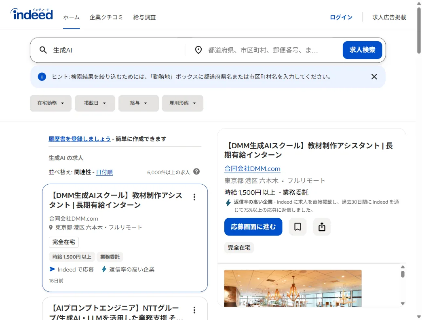
Task: Click 生成AI の求人 heading
Action: coord(66,158)
